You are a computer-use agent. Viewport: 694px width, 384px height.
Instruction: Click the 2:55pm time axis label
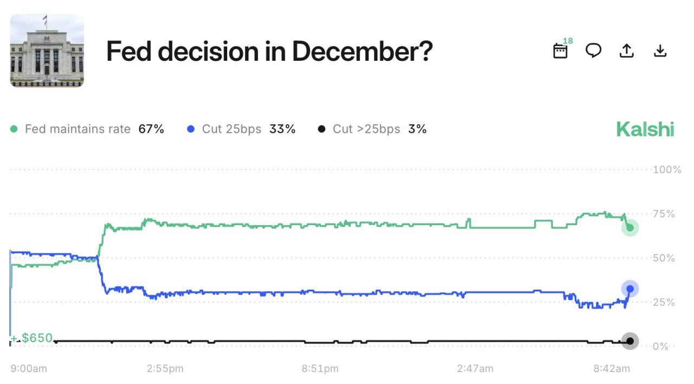[x=165, y=369]
